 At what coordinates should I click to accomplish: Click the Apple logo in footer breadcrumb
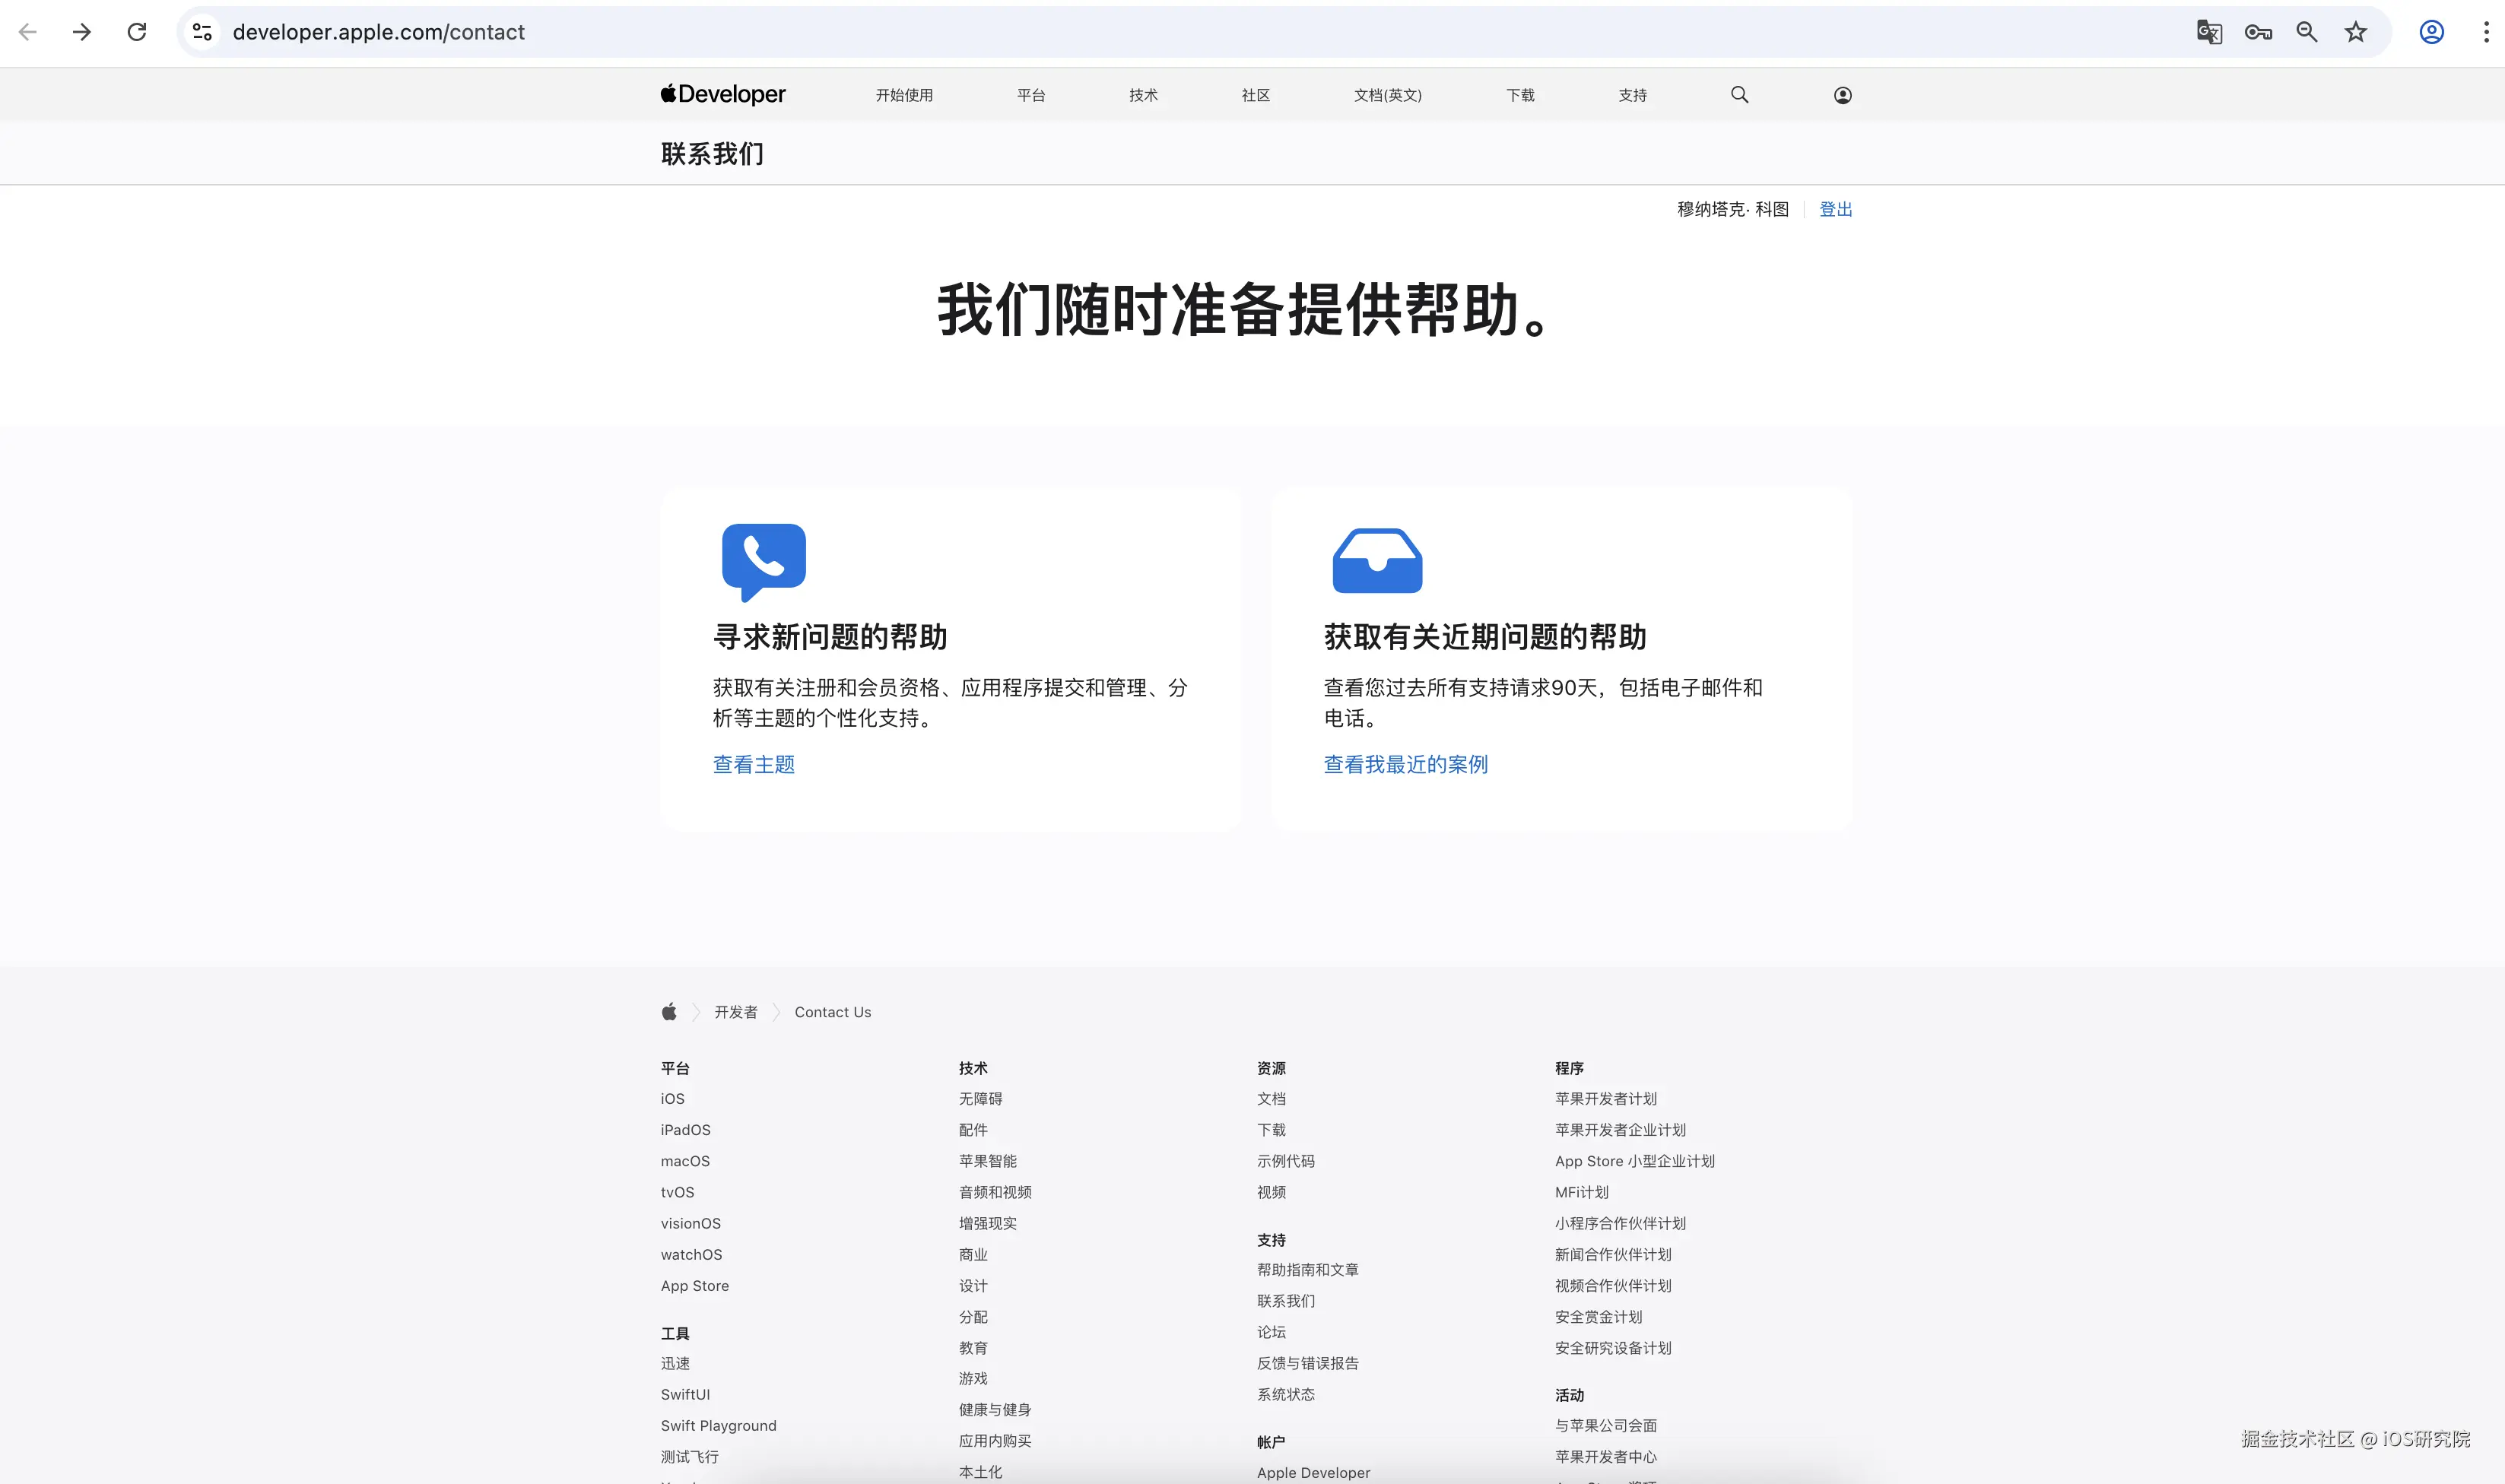(x=669, y=1012)
